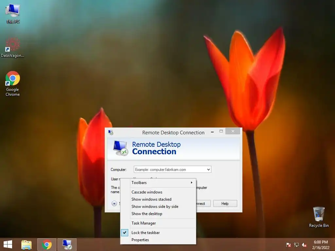Screen dimensions: 335x251
Task: Maximize the Remote Desktop Connection window
Action: tap(221, 131)
